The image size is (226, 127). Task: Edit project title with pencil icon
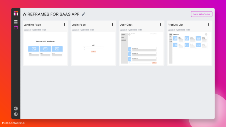[84, 14]
